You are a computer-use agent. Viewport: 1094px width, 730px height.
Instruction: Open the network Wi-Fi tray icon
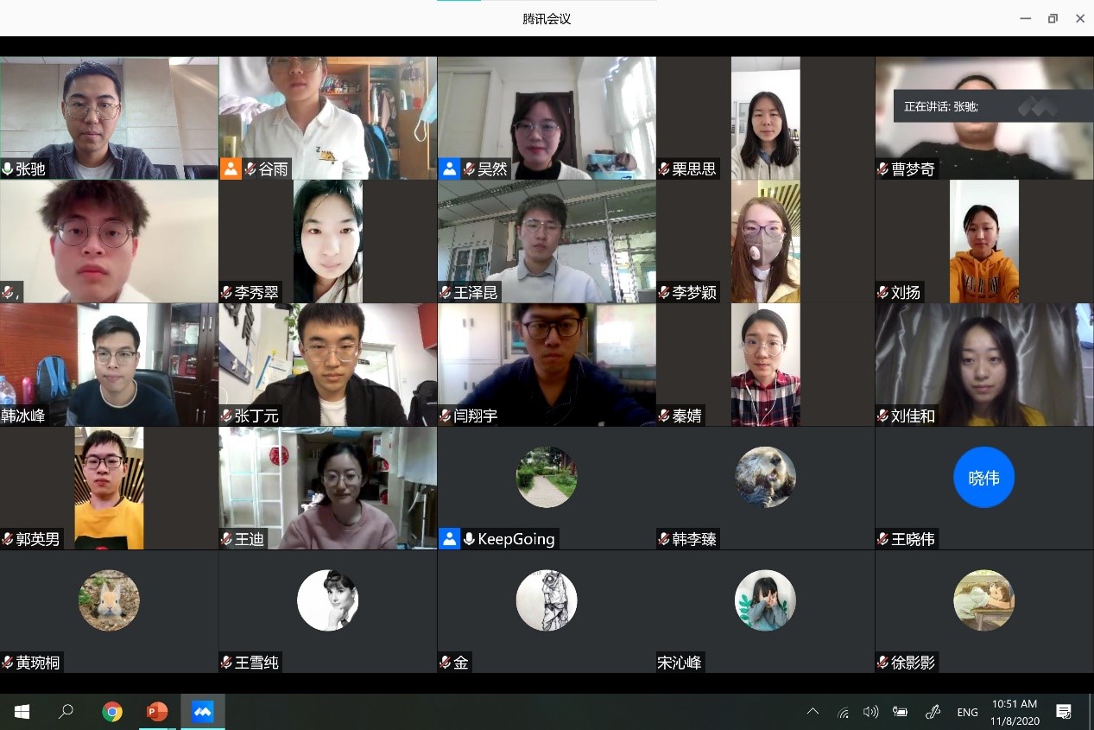(843, 713)
